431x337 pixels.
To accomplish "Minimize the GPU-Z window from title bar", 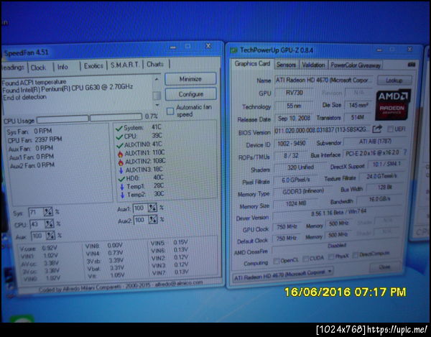I will click(379, 50).
